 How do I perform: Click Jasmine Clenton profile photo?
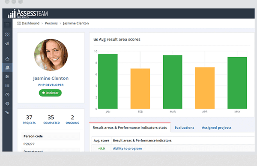click(51, 55)
